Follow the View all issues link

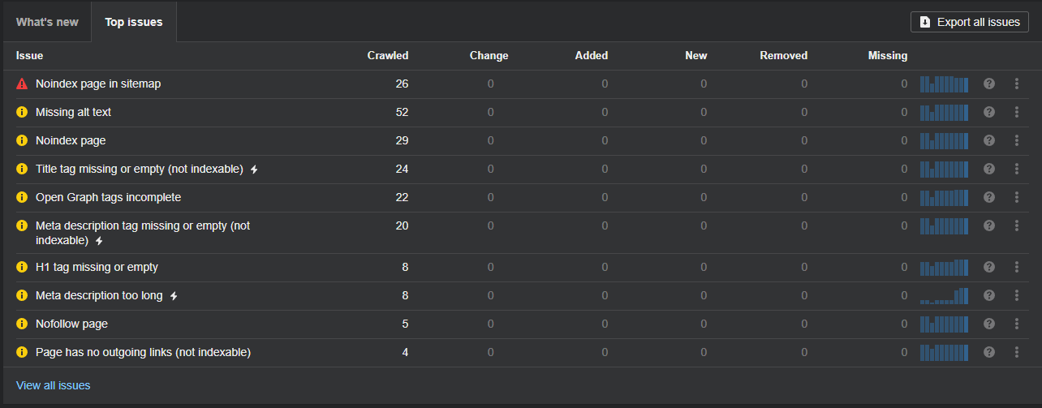[x=54, y=385]
